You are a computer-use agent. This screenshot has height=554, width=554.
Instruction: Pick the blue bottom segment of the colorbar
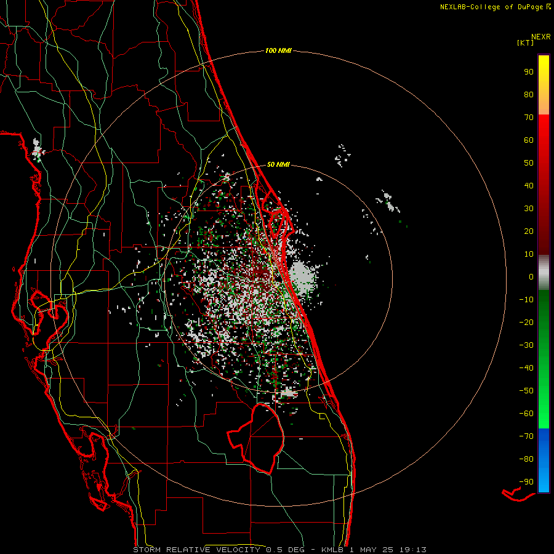click(544, 460)
